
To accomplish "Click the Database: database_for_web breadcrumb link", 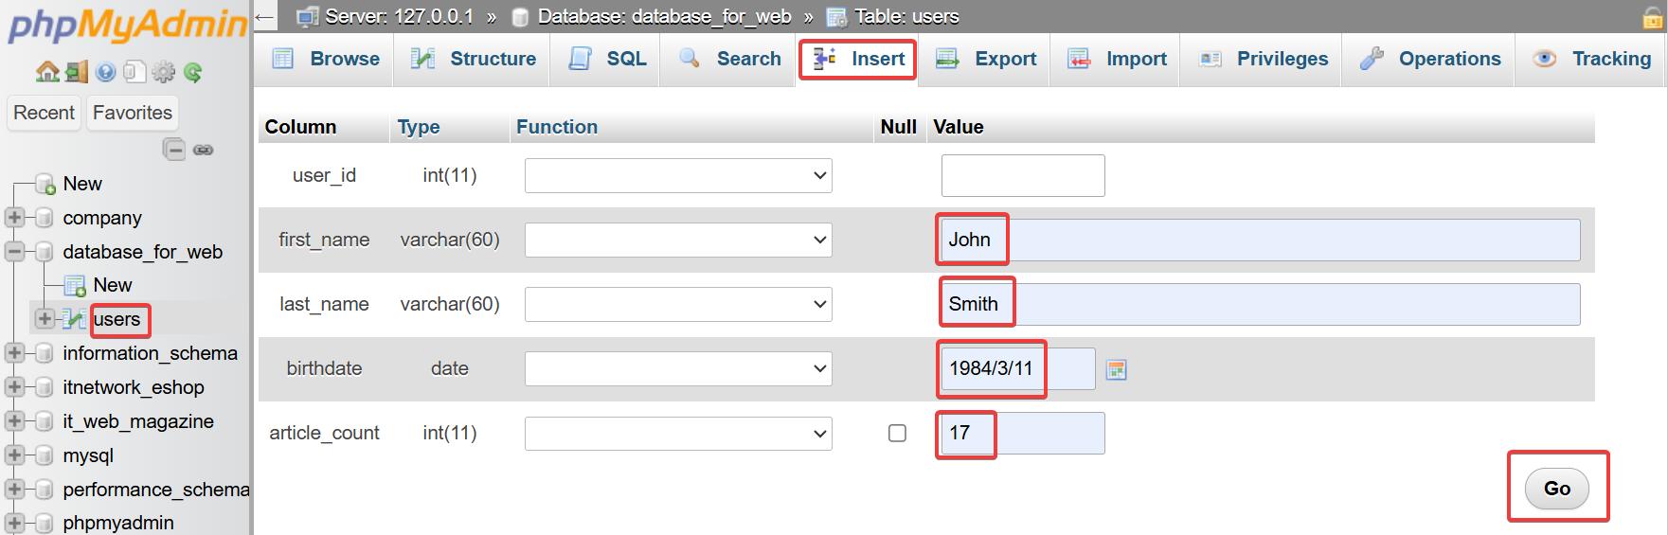I will pos(663,16).
